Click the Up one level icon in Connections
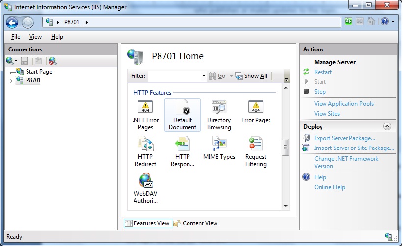This screenshot has height=247, width=403. coord(38,61)
